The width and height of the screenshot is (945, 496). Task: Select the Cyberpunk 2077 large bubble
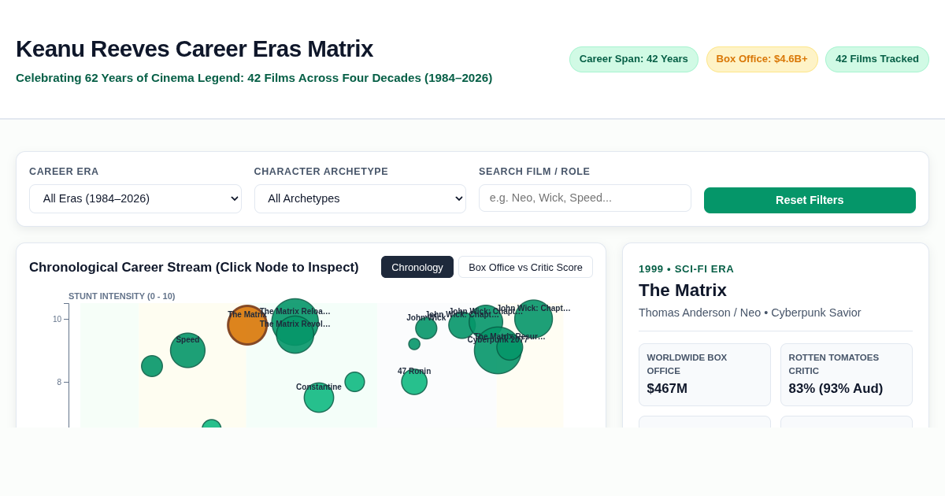click(498, 350)
